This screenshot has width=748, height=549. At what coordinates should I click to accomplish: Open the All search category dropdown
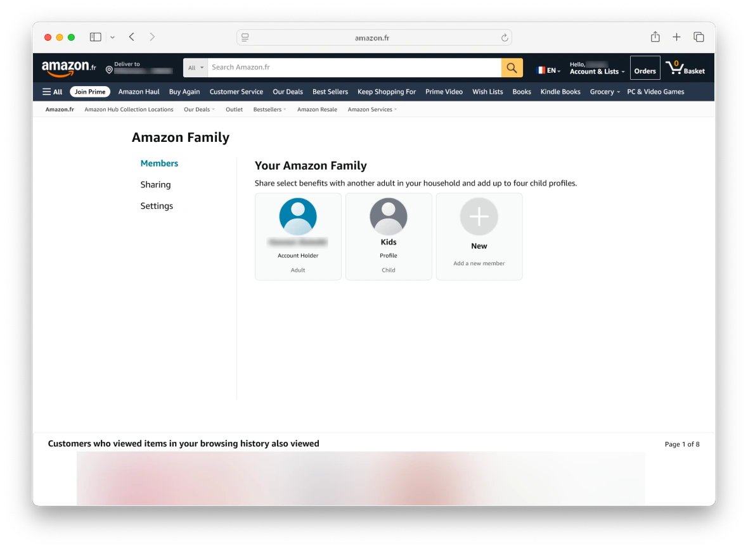(196, 68)
